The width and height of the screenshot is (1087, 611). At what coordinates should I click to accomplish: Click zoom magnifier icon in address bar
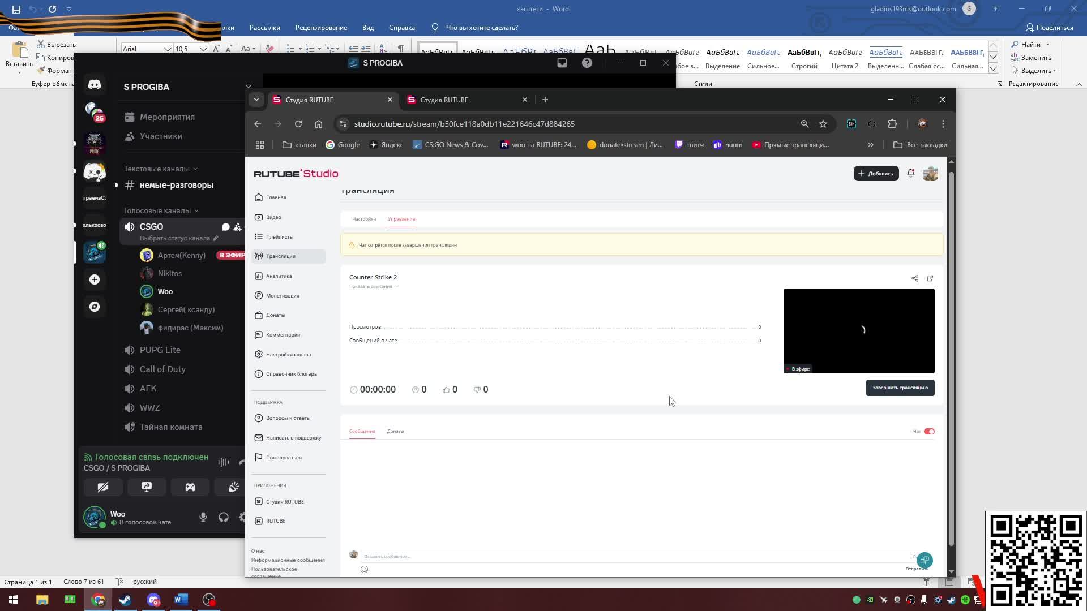coord(804,124)
